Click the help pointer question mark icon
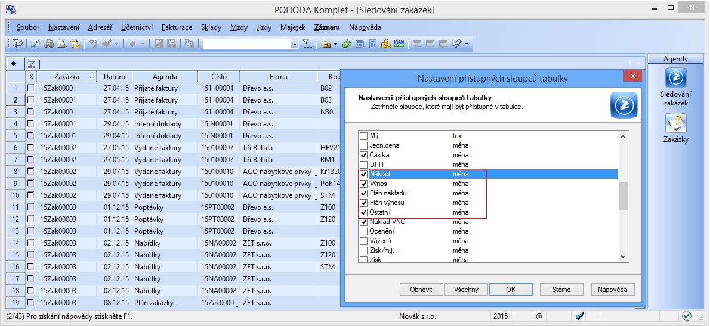710x326 pixels. (456, 44)
